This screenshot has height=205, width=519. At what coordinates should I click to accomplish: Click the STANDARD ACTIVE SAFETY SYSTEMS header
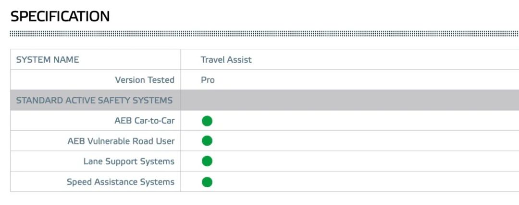click(x=94, y=101)
